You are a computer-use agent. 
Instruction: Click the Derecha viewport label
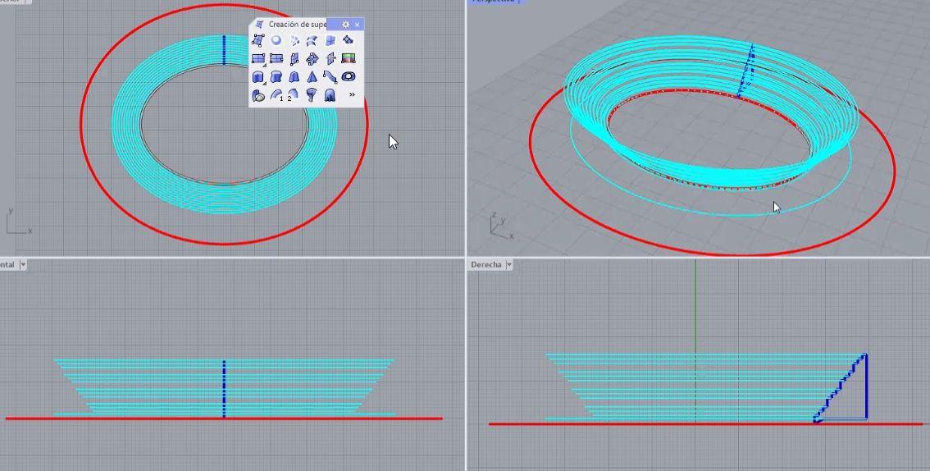click(x=486, y=264)
